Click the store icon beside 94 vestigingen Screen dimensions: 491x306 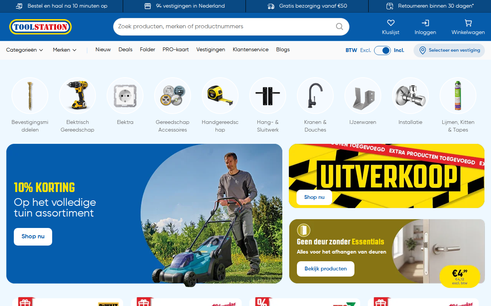point(148,6)
